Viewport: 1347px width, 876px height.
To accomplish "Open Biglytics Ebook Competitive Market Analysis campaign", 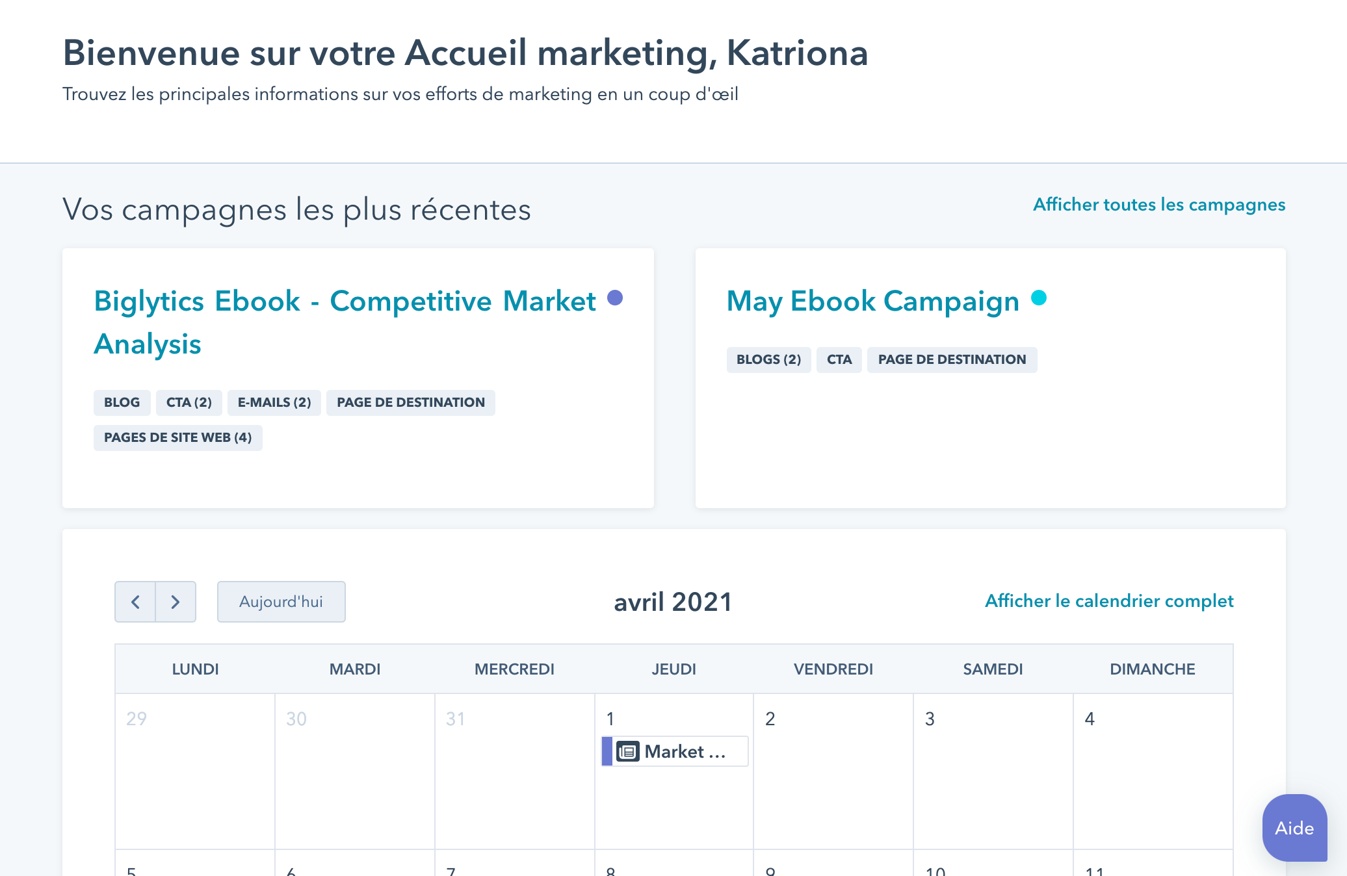I will [345, 302].
